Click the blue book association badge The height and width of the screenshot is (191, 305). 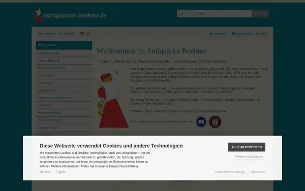click(x=201, y=122)
